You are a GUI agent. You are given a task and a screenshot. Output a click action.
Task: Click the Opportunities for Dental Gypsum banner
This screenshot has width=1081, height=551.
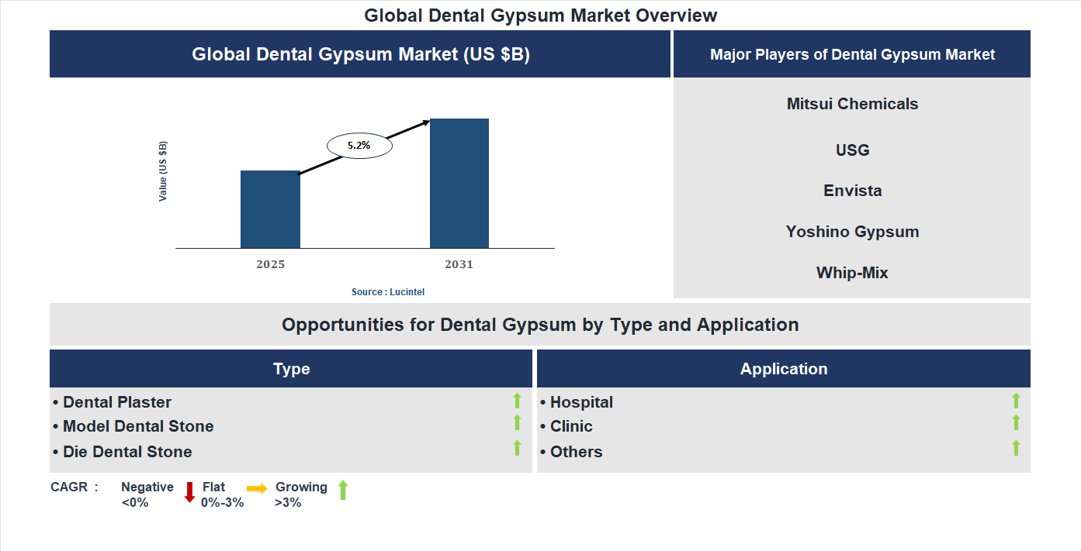pyautogui.click(x=540, y=325)
